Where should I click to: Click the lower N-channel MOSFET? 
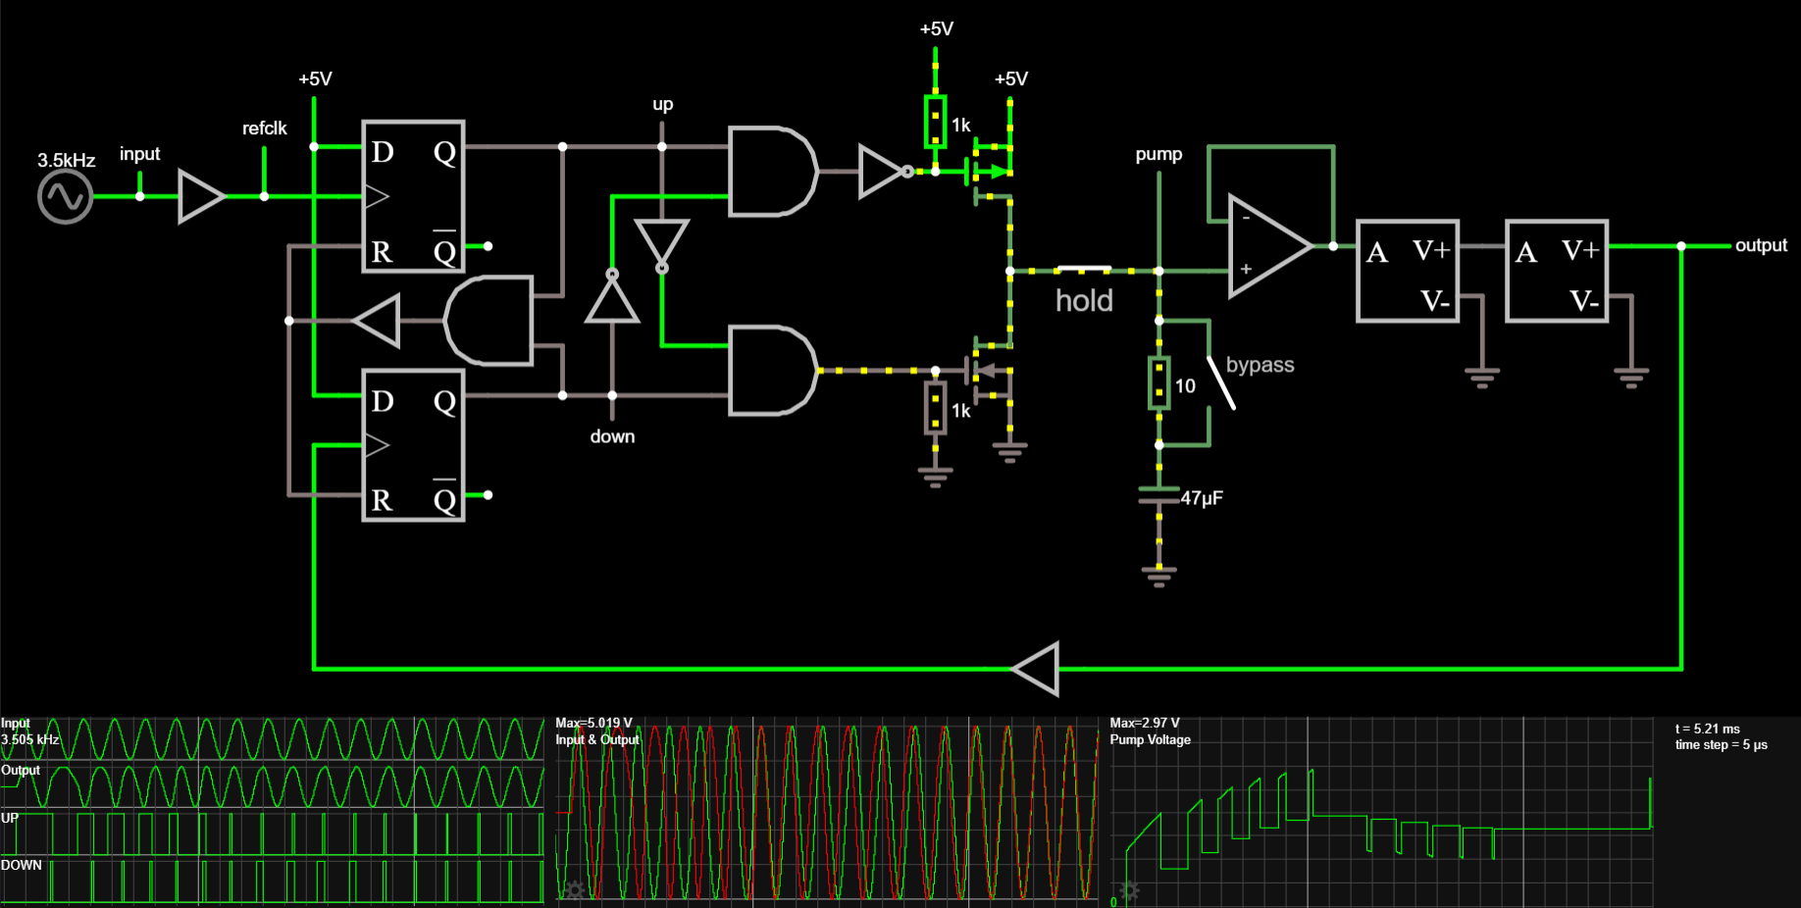pyautogui.click(x=992, y=371)
